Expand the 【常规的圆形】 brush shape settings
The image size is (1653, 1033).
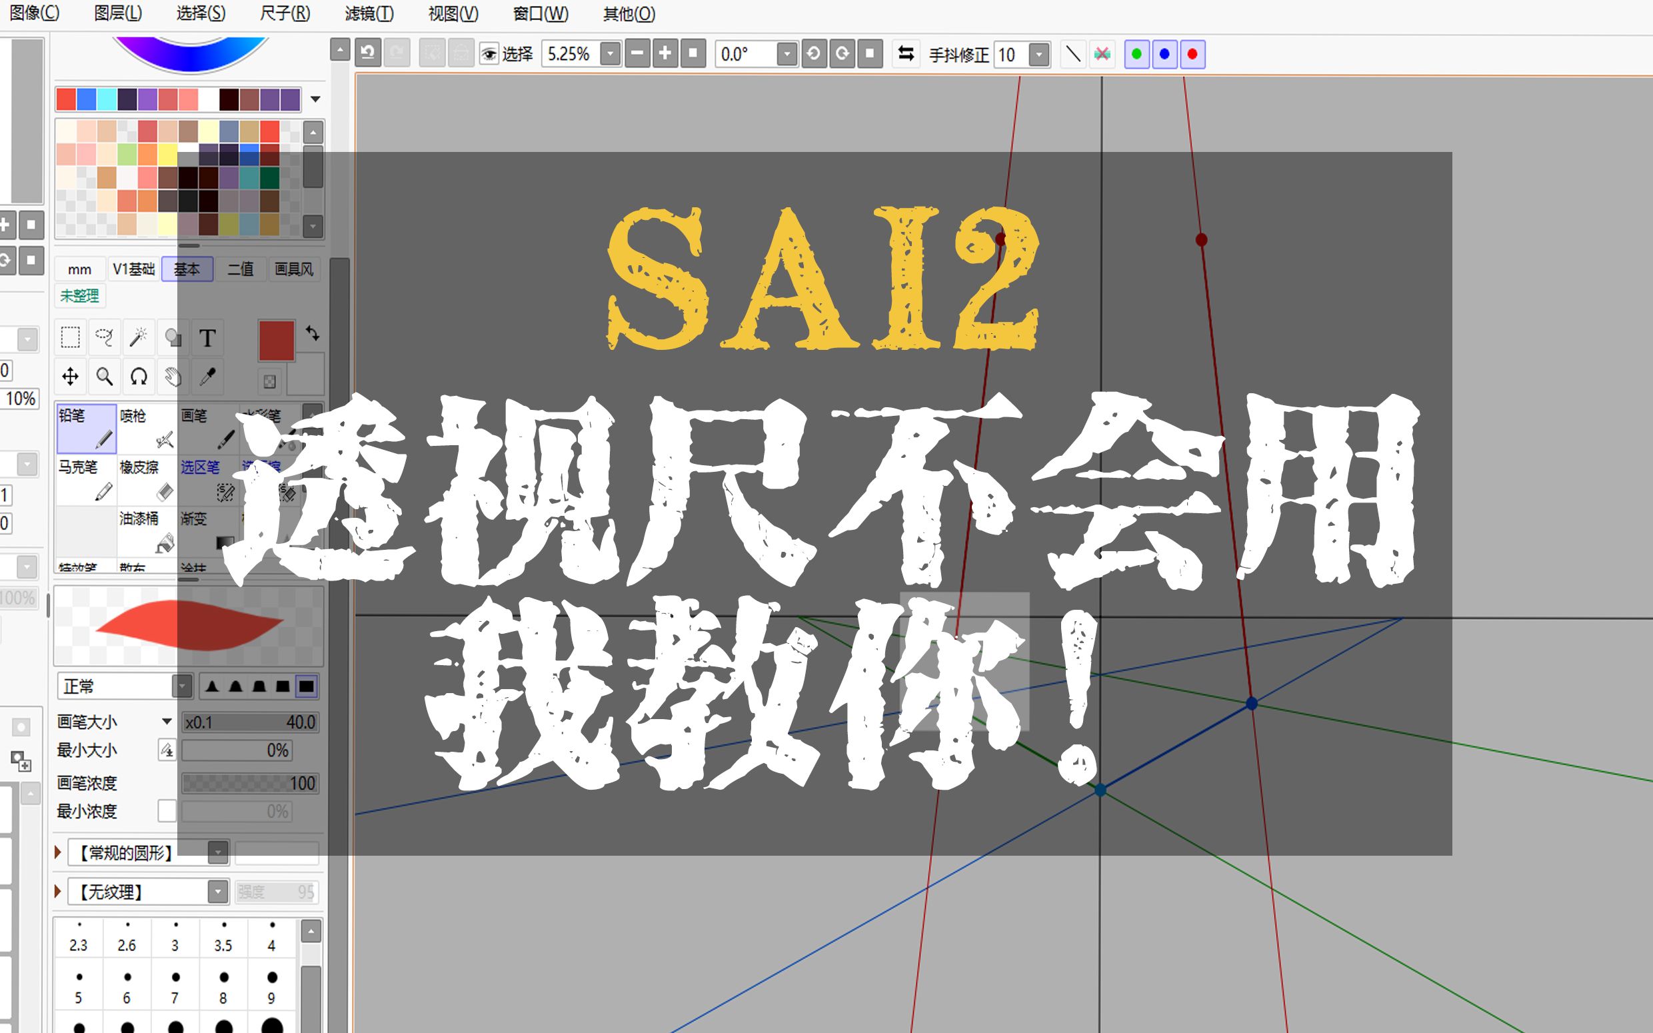58,852
